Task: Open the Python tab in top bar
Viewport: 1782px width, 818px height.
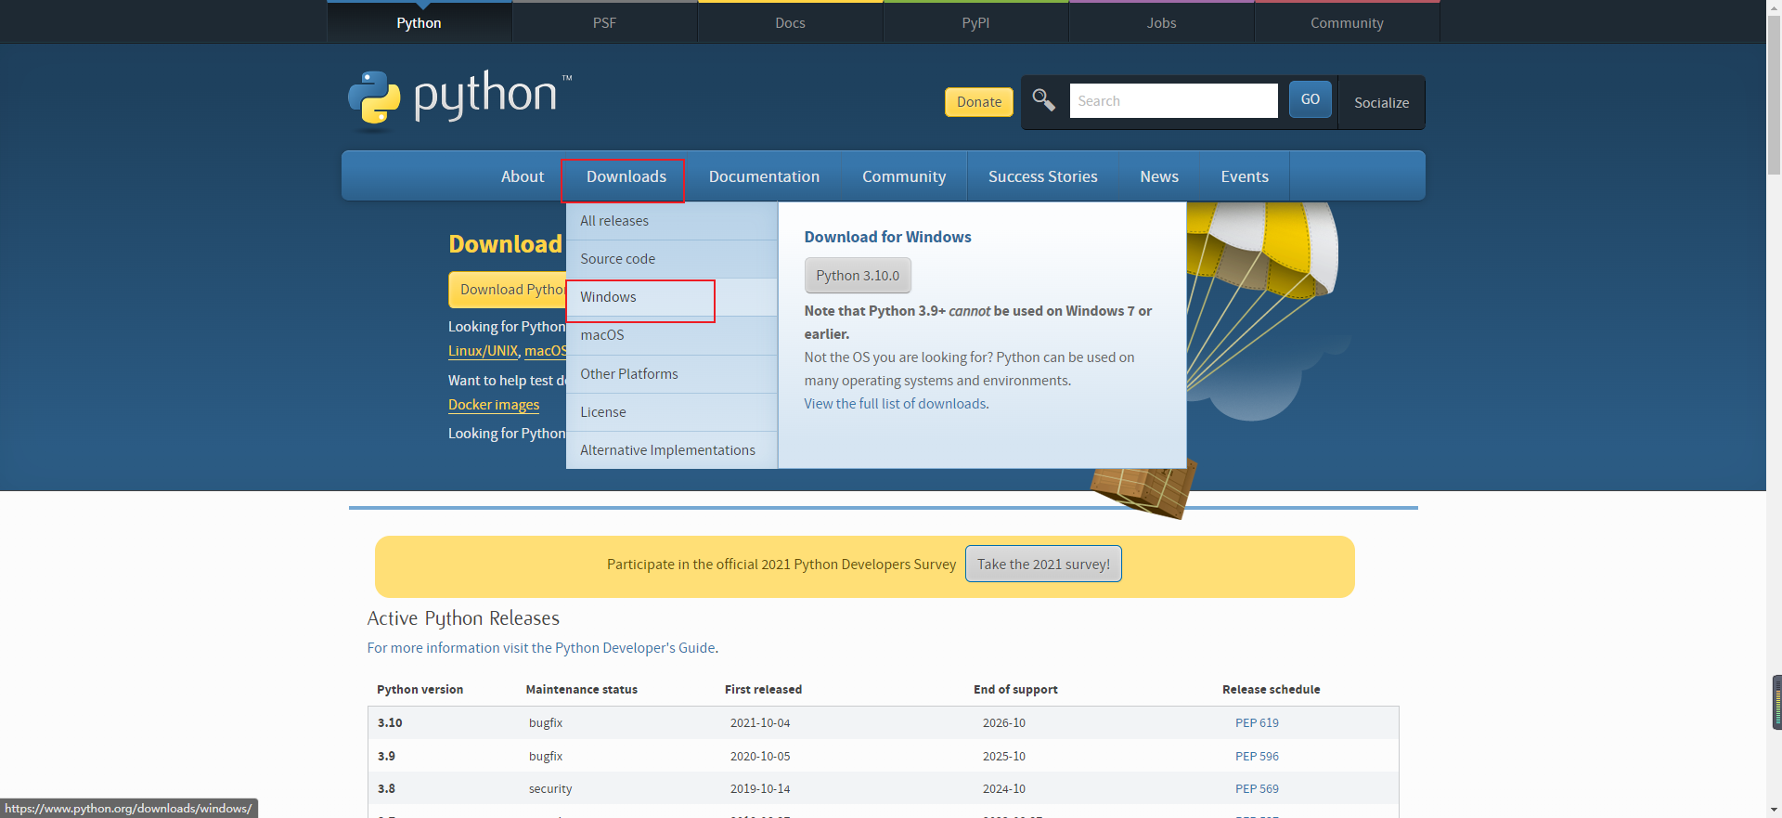Action: tap(419, 22)
